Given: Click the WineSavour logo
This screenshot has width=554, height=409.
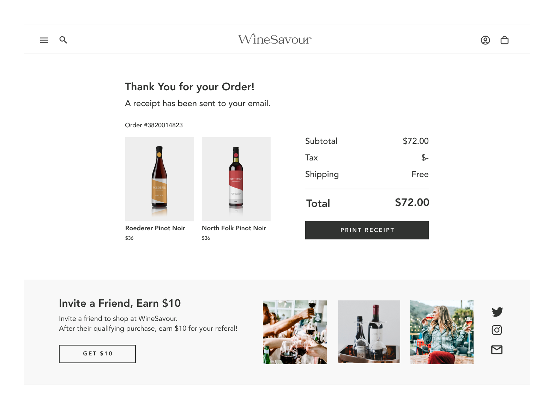Looking at the screenshot, I should click(275, 39).
